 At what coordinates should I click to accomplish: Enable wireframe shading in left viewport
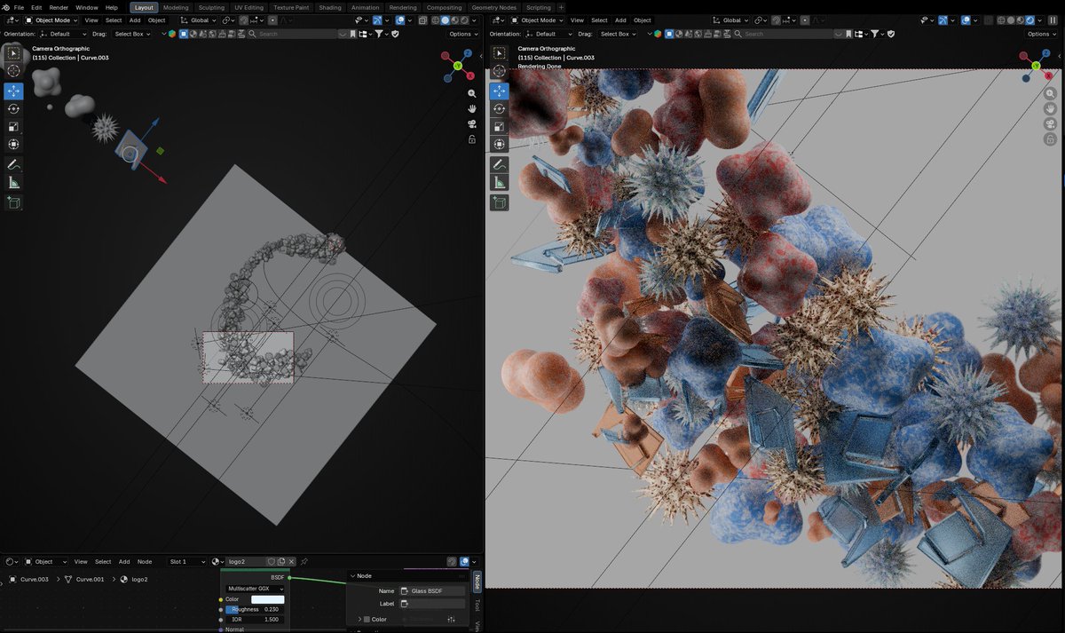pyautogui.click(x=436, y=20)
